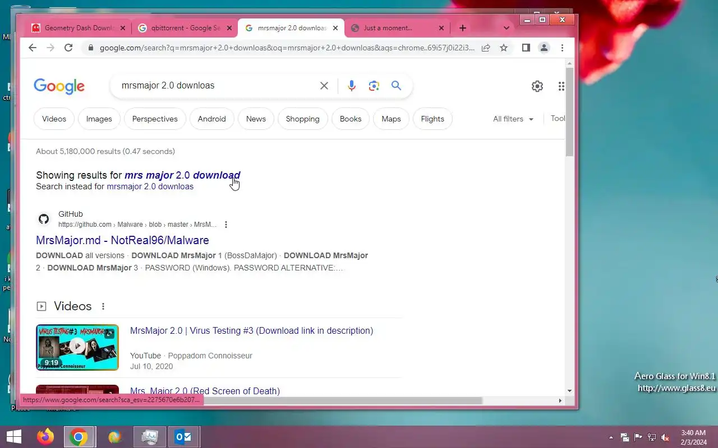Open the tab search dropdown chevron
Viewport: 718px width, 448px height.
point(507,28)
